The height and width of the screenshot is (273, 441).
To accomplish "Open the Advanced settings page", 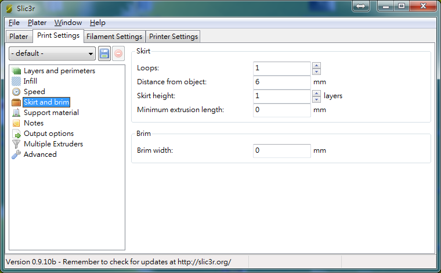I will point(40,155).
